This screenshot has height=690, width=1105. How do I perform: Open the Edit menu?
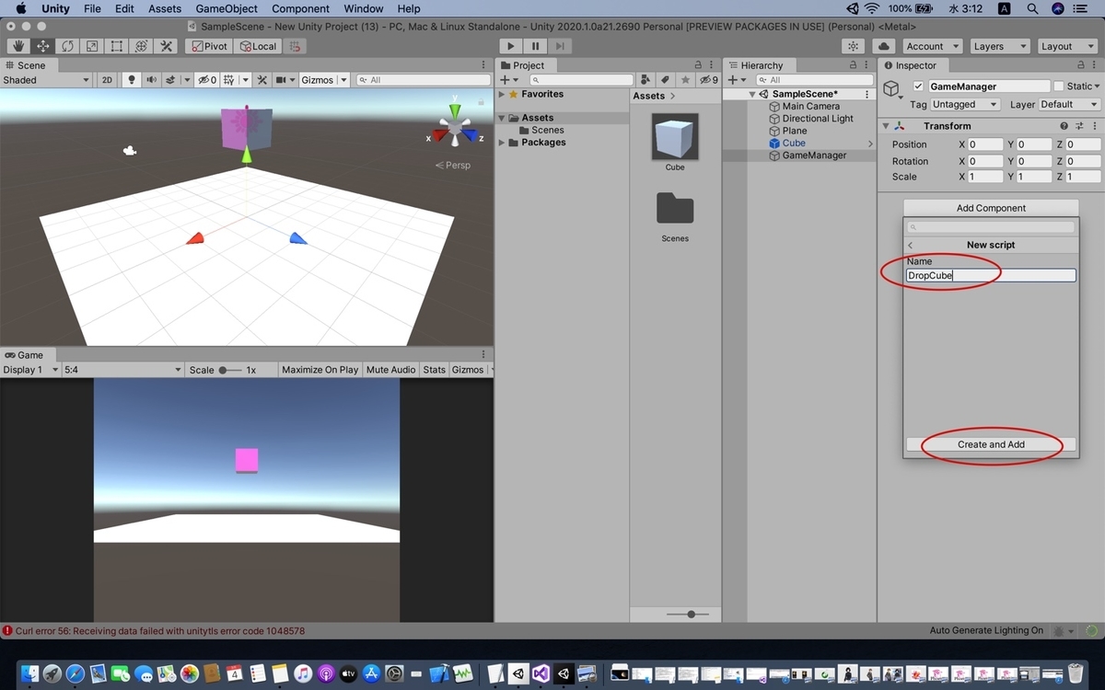[x=124, y=8]
